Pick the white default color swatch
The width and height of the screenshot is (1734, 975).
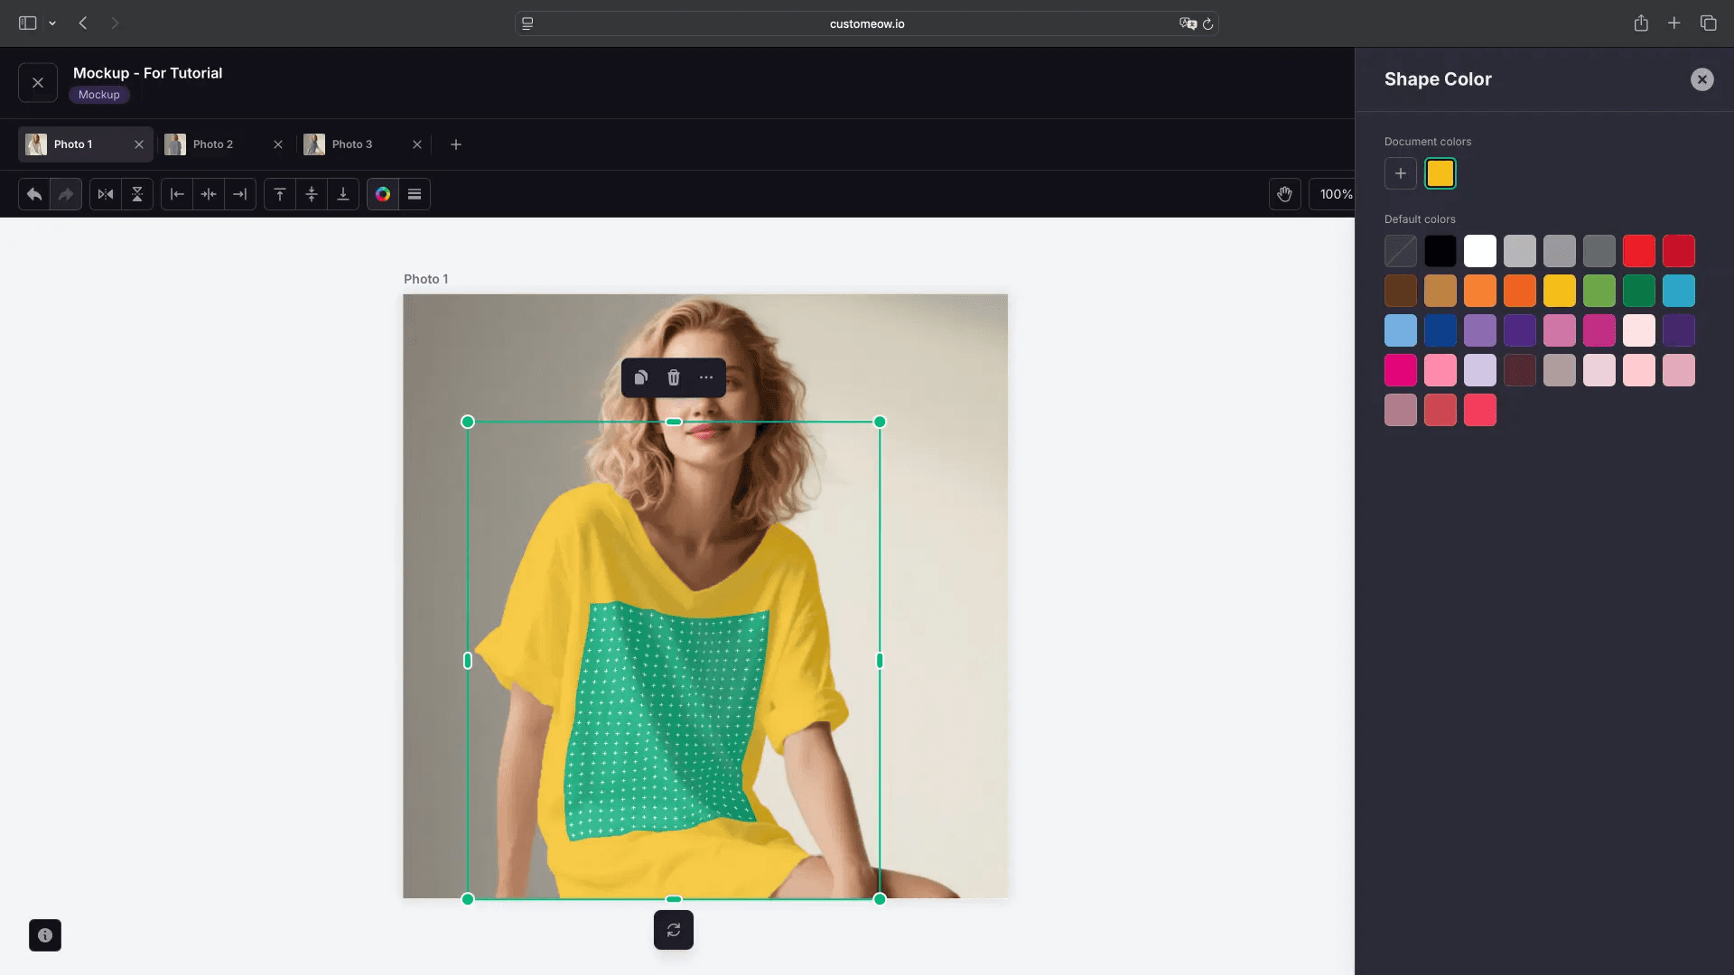pyautogui.click(x=1479, y=251)
